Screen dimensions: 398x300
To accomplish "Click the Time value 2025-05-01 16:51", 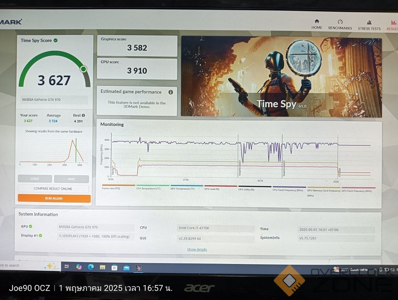I will pos(335,229).
